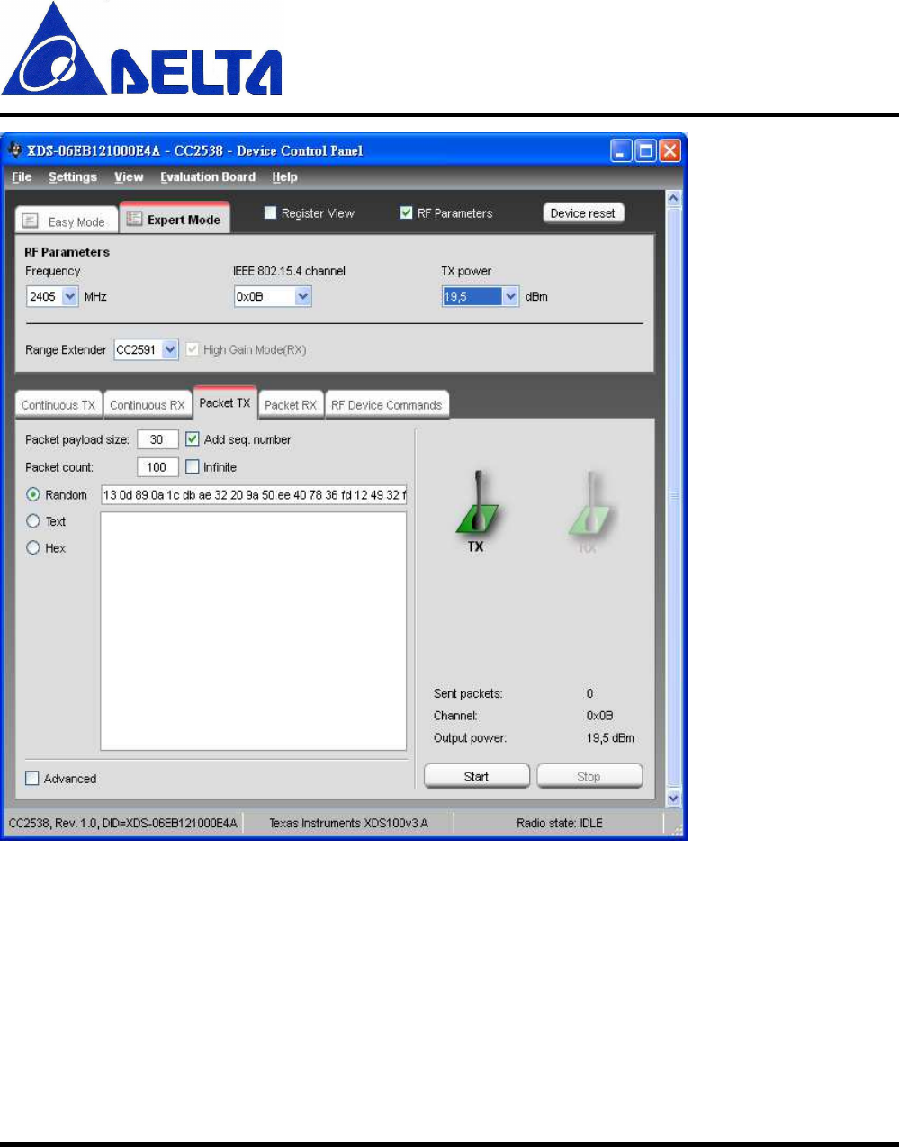This screenshot has height=1147, width=899.
Task: Click the Stop button
Action: pyautogui.click(x=589, y=776)
